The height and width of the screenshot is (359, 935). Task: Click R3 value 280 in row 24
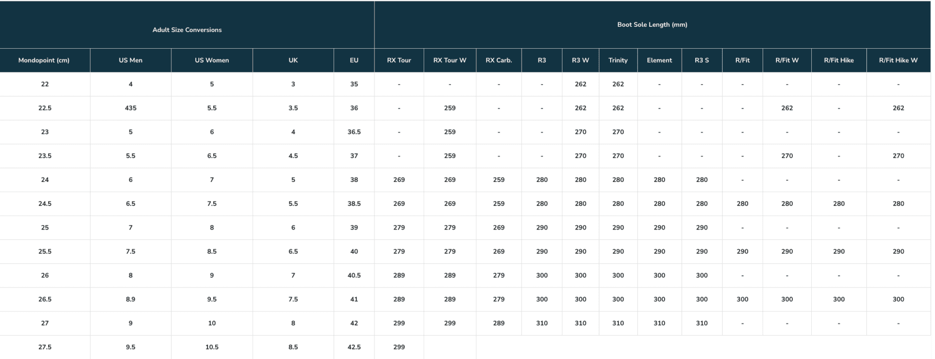tap(542, 179)
